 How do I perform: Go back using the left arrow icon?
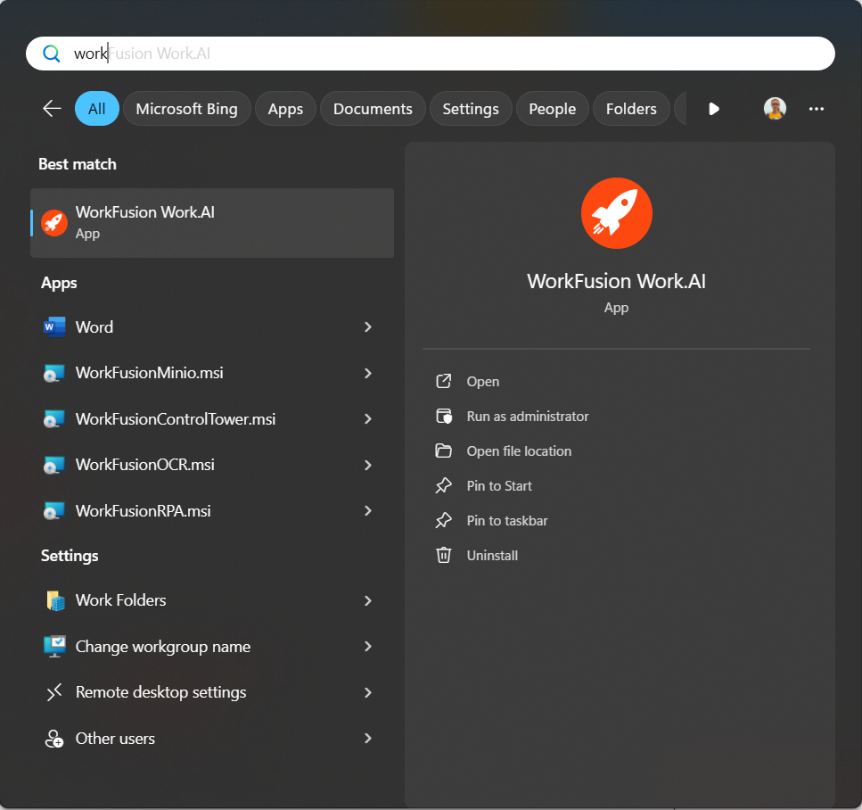(53, 109)
